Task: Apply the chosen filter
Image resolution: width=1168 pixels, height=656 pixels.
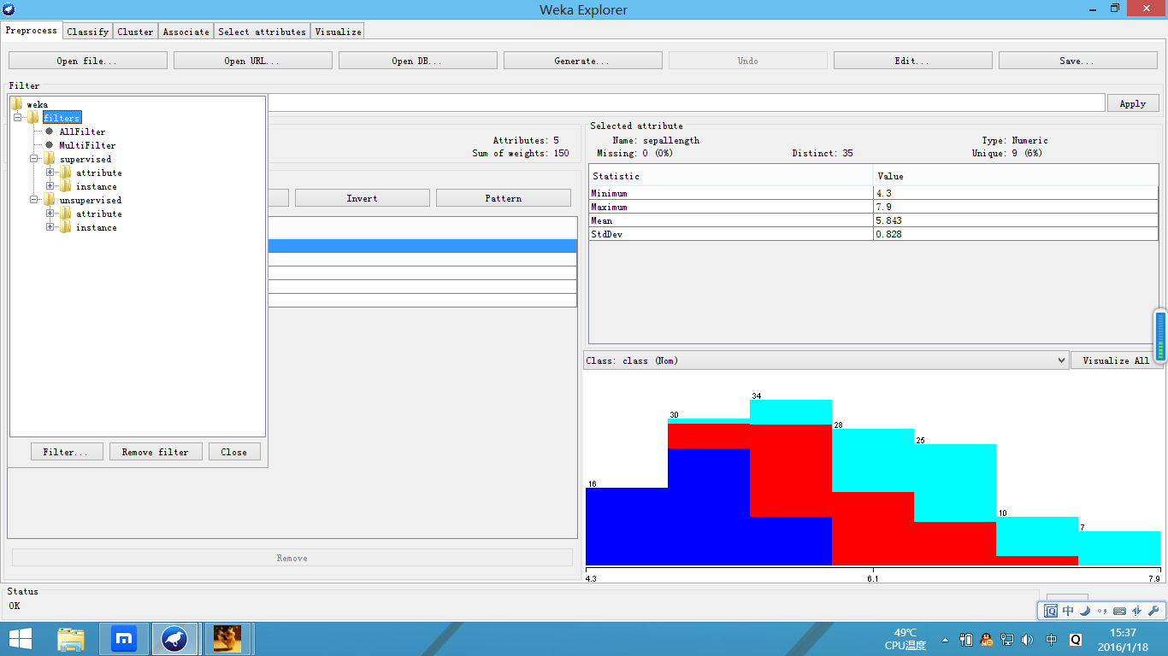Action: (x=1133, y=103)
